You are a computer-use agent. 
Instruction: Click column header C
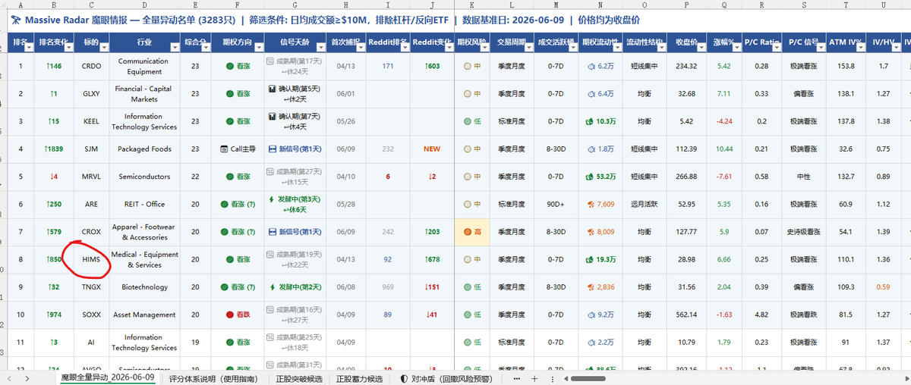pos(91,5)
